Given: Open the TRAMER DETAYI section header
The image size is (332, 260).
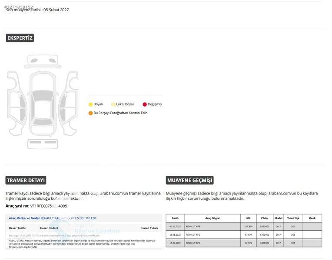Looking at the screenshot, I should 26,180.
